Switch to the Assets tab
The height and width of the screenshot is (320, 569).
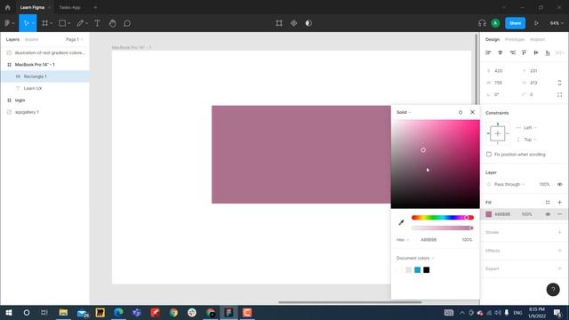[32, 39]
